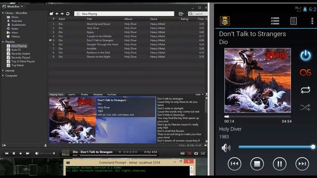Toggle repeat in MusicBee player bar
317x178 pixels.
196,154
